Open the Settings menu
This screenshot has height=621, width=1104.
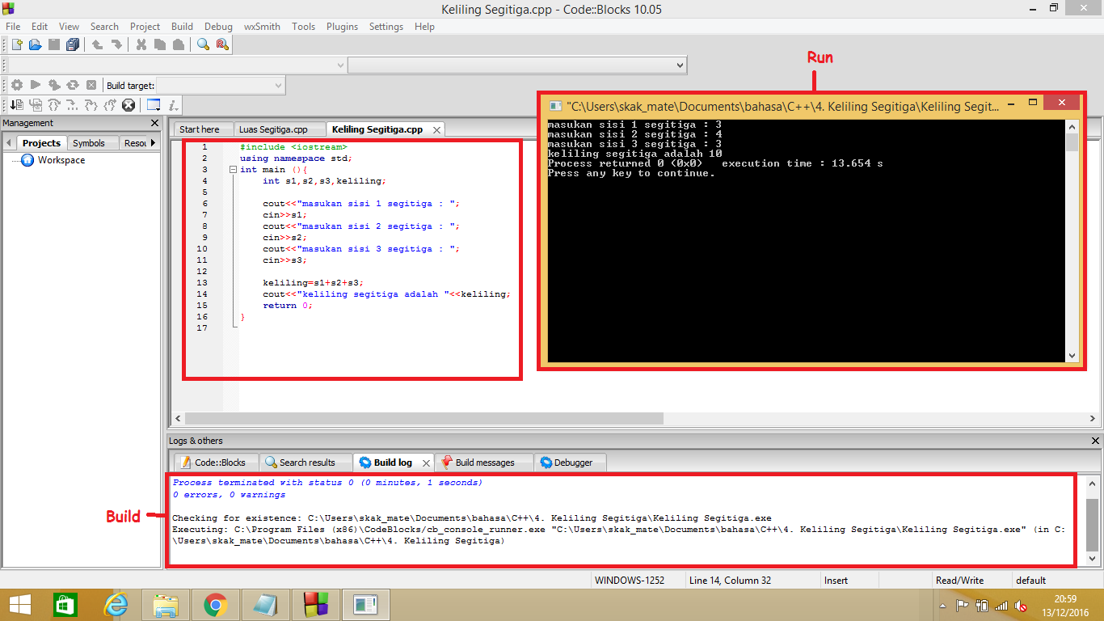(x=386, y=27)
